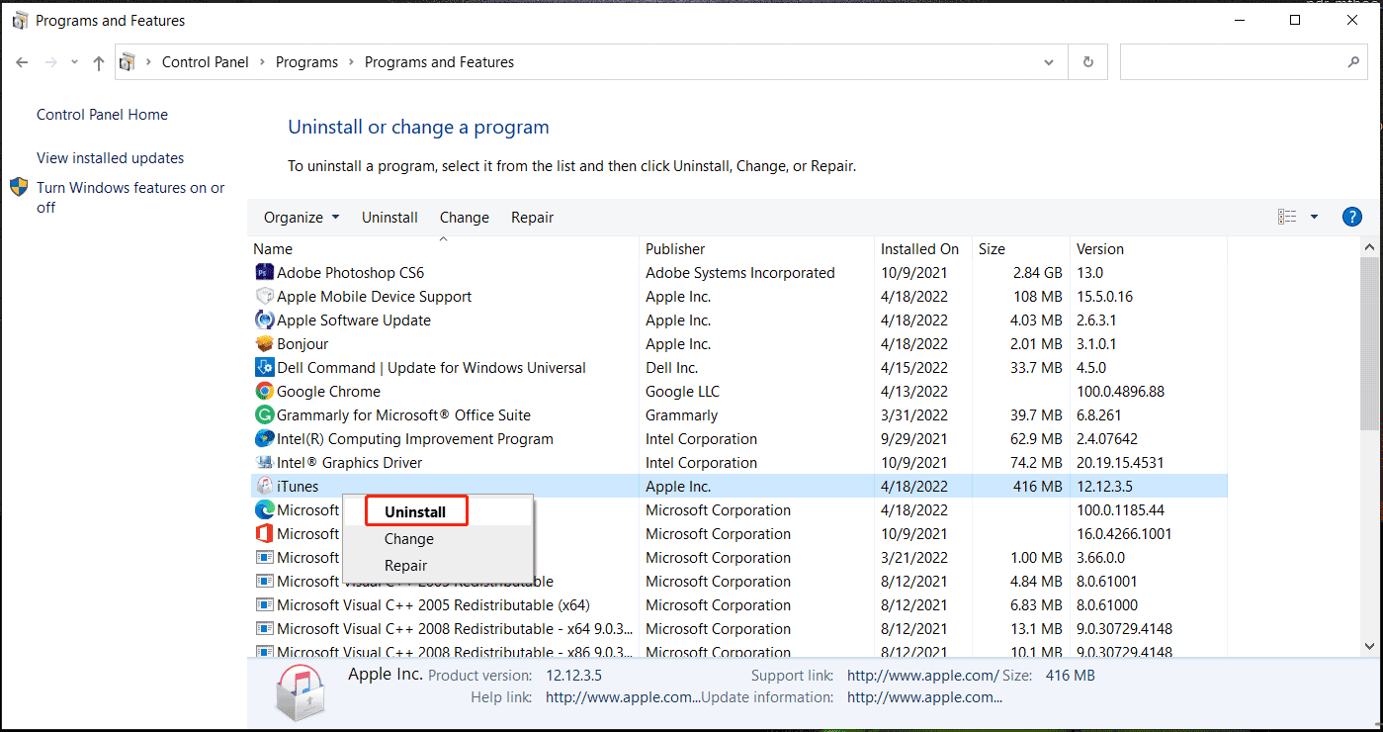Expand the chevron after Programs breadcrumb
The width and height of the screenshot is (1383, 732).
pos(351,61)
